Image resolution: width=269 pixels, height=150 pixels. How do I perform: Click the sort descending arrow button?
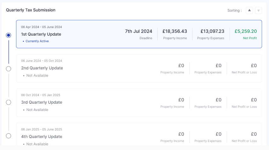[x=259, y=10]
